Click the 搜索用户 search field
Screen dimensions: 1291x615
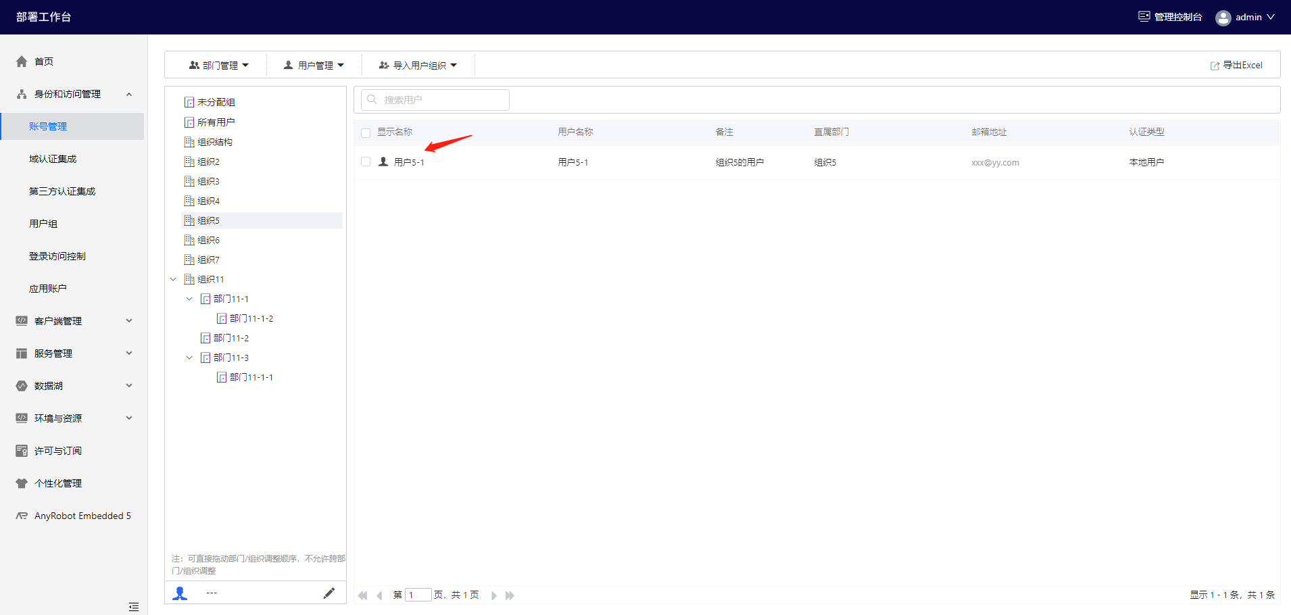pos(435,100)
